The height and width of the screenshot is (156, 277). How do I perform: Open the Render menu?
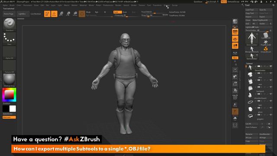tap(118, 5)
